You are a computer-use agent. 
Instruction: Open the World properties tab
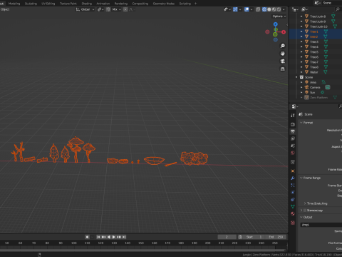(293, 153)
